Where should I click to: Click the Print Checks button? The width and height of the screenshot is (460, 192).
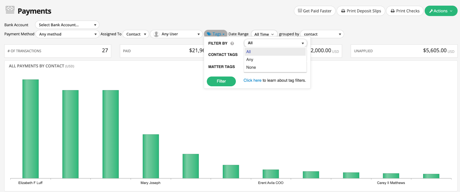coord(405,11)
